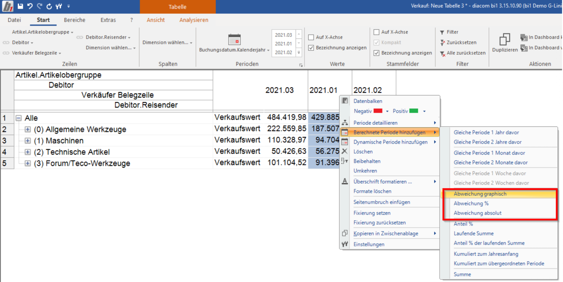Click the Einstellungen tools icon
The height and width of the screenshot is (282, 563).
point(345,244)
